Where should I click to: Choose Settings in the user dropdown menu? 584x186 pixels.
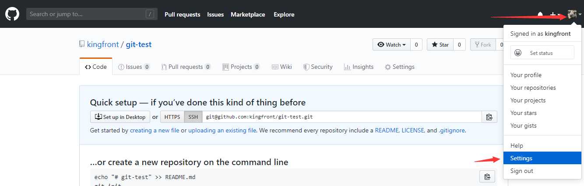click(x=542, y=158)
